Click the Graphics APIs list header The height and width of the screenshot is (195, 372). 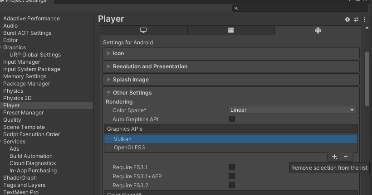[x=231, y=129]
